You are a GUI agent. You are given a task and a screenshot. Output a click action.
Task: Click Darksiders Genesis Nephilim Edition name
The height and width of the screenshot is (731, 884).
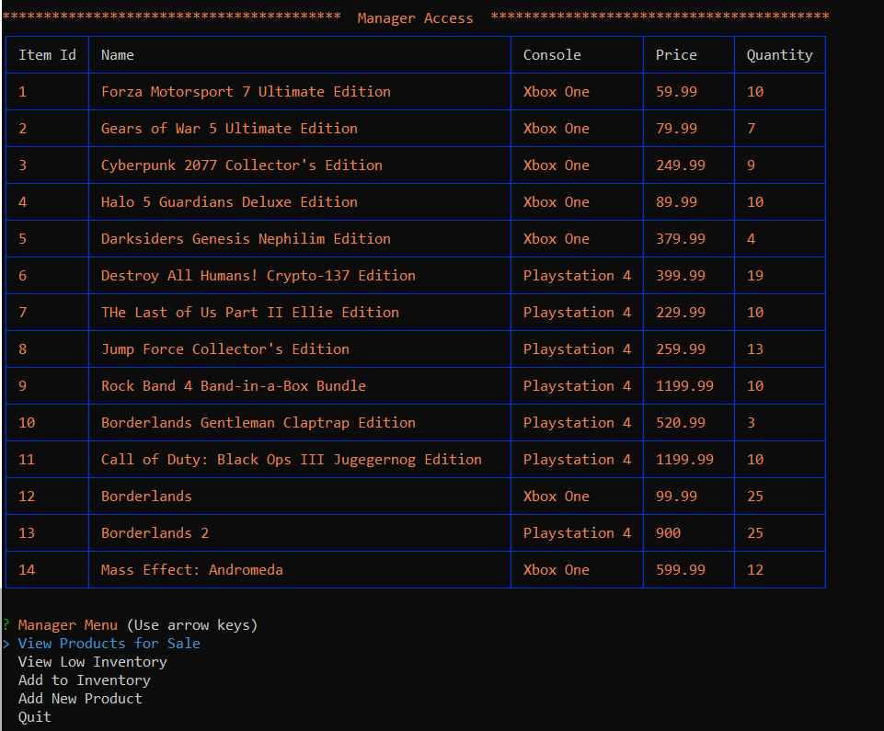point(246,238)
